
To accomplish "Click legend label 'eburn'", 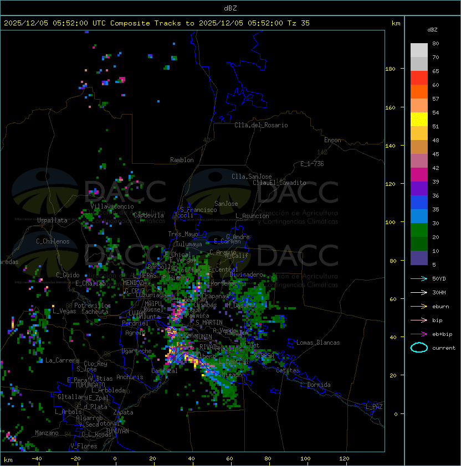I will coord(440,307).
